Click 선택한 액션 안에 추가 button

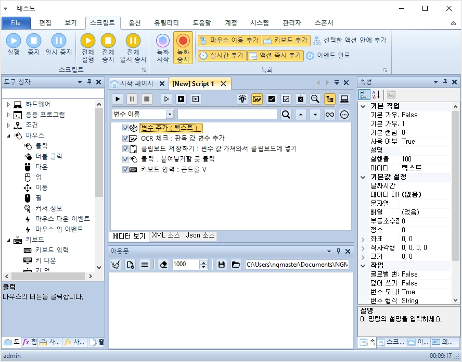pos(350,41)
